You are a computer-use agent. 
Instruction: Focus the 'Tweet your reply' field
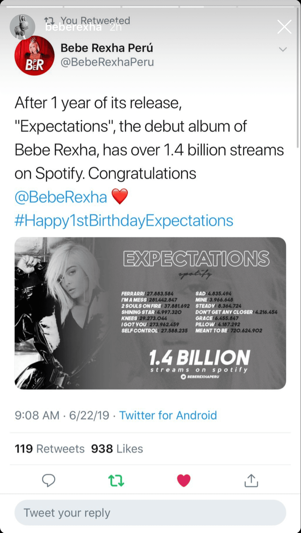click(x=150, y=513)
